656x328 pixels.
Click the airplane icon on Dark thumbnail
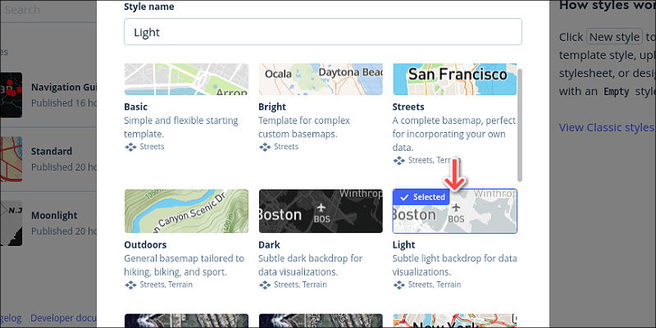click(x=321, y=207)
